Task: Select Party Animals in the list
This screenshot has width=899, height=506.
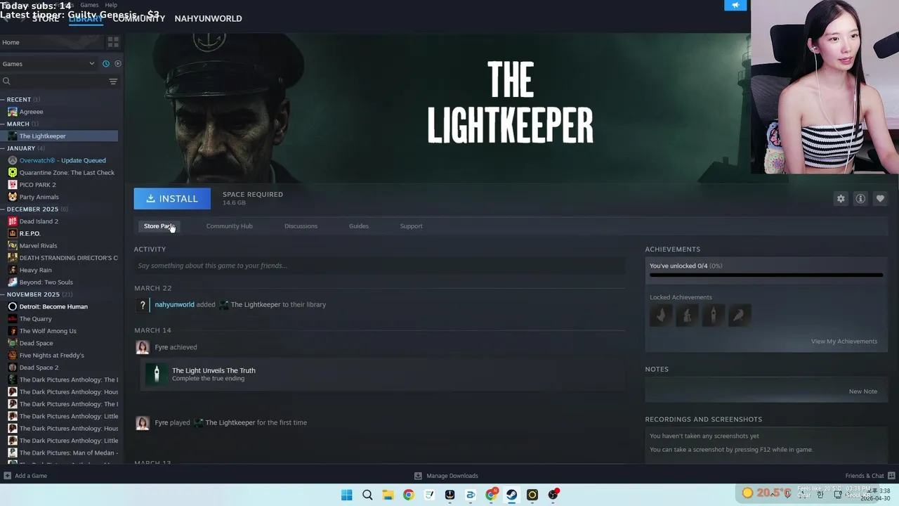Action: (39, 197)
